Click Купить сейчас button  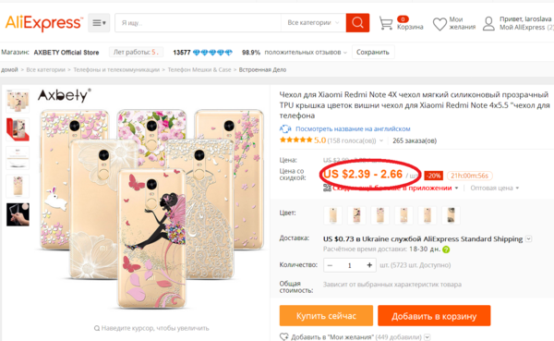point(326,315)
